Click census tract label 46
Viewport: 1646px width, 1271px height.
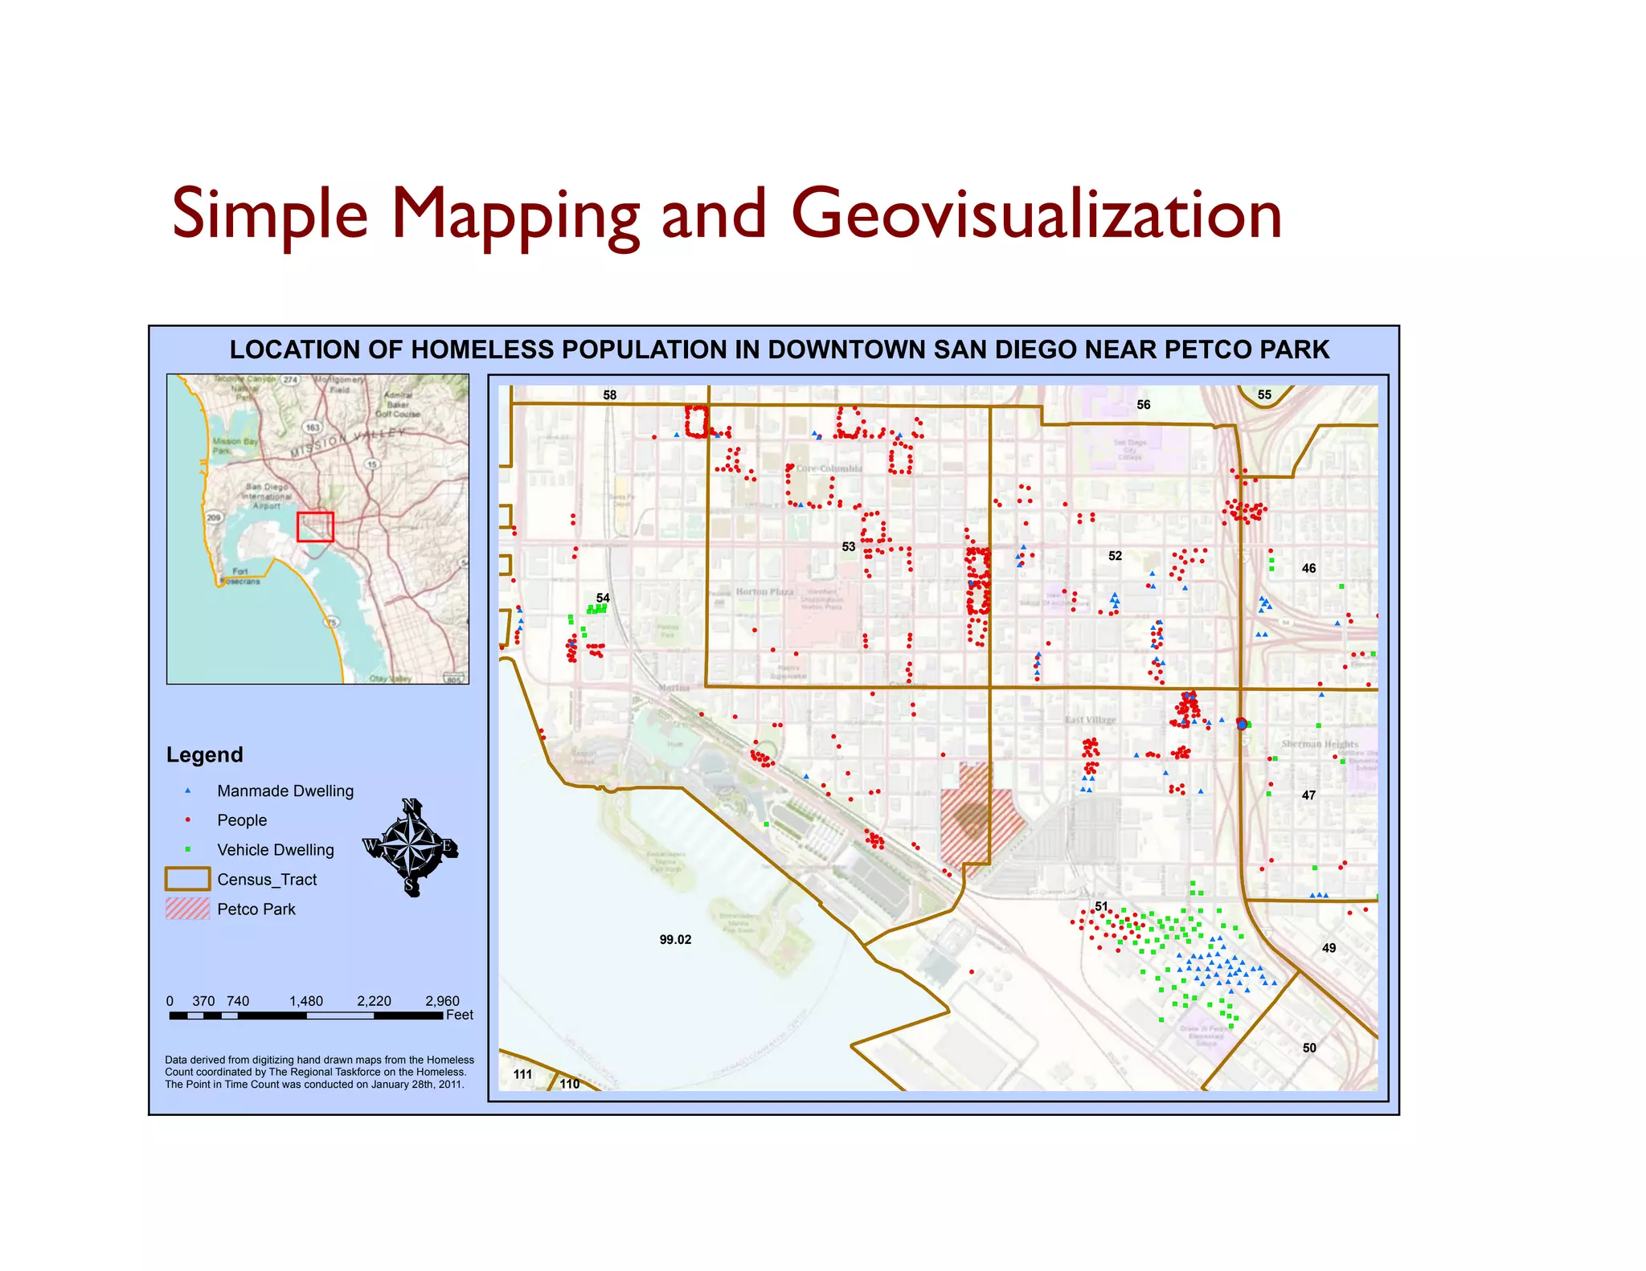[1308, 568]
